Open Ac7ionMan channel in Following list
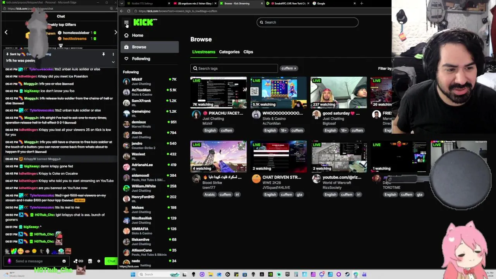The width and height of the screenshot is (496, 279). 149,92
